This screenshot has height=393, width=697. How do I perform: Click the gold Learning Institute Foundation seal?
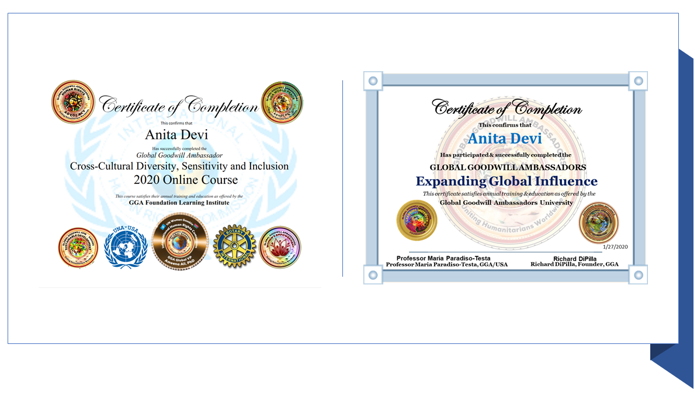click(417, 220)
